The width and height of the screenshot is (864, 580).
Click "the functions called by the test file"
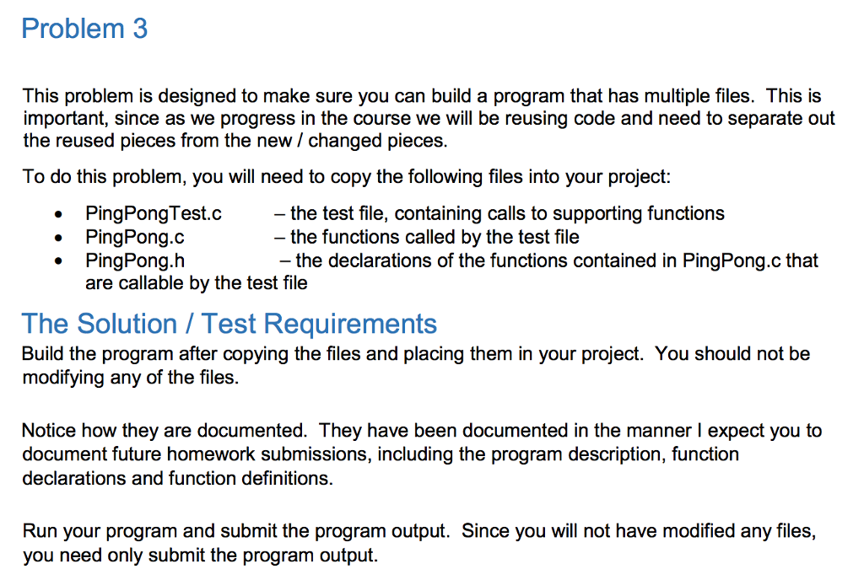point(434,237)
